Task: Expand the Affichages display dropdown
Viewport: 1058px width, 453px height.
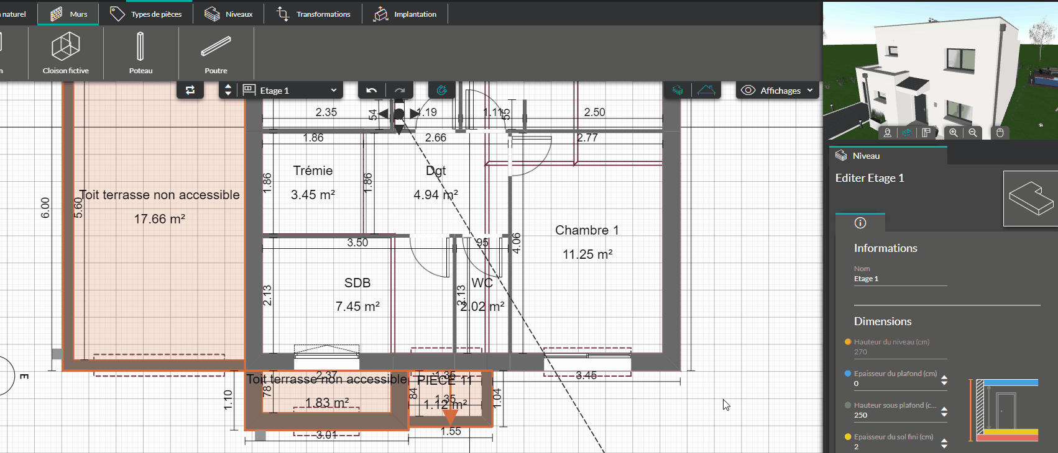Action: coord(778,91)
